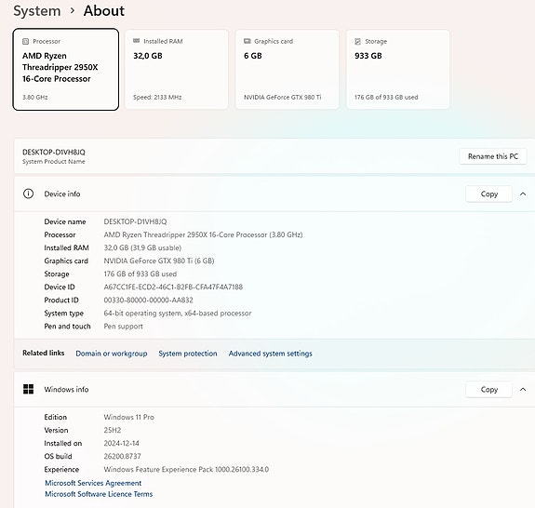The image size is (535, 508).
Task: Click the Storage drive icon
Action: coord(357,41)
